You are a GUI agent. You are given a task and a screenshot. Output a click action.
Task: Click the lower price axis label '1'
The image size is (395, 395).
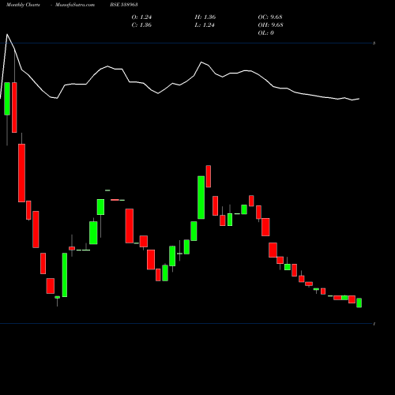[374, 324]
